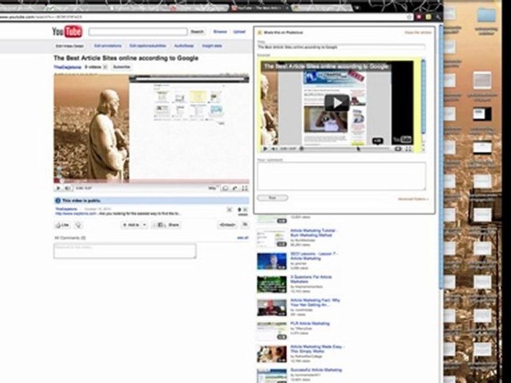Open 'PLR Article Marketing' suggested video

pos(310,323)
